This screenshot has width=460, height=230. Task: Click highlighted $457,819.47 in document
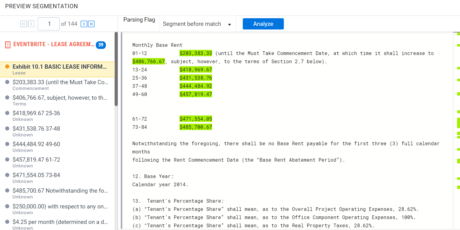coord(196,94)
